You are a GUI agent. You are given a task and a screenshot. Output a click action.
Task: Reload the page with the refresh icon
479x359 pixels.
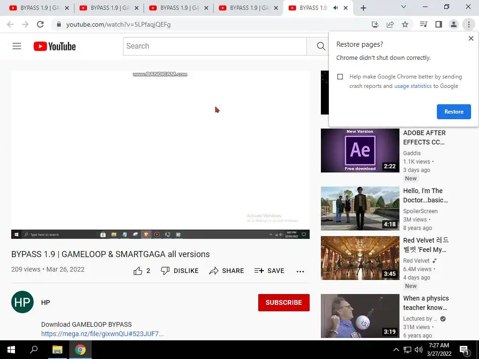(40, 24)
